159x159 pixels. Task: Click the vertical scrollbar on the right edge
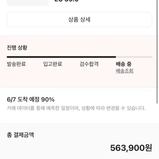click(x=157, y=52)
